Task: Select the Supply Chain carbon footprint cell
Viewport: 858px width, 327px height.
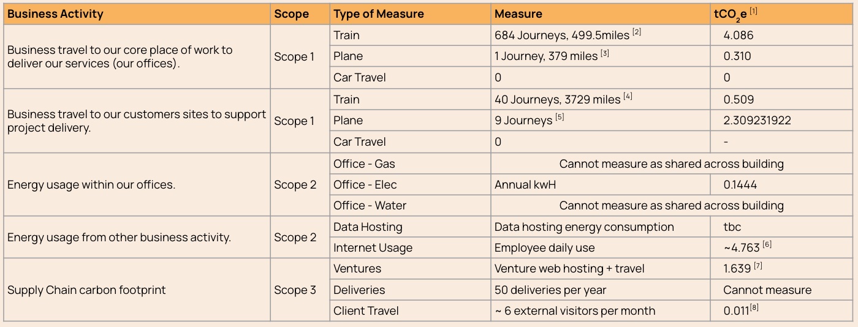Action: pos(86,290)
